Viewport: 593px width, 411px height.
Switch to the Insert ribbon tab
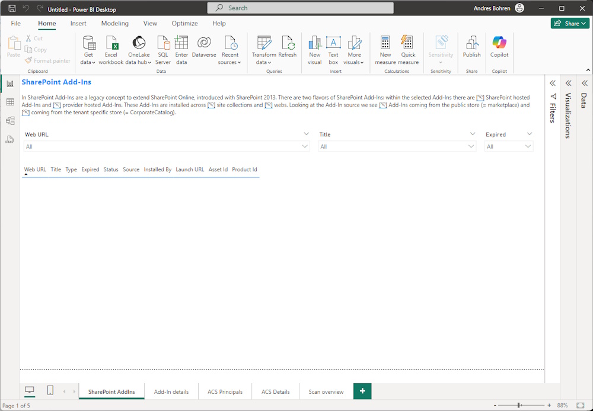78,23
